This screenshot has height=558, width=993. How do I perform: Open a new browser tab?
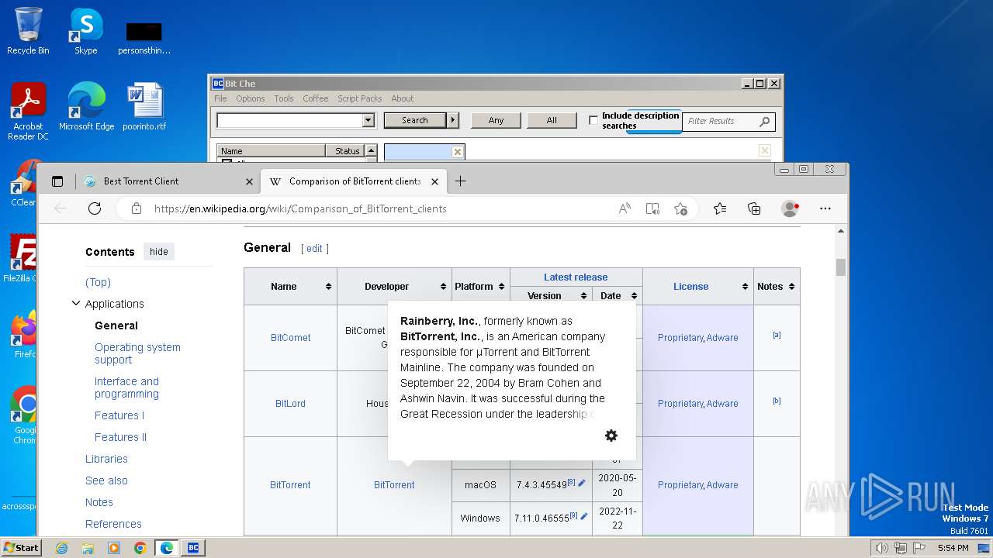(x=460, y=181)
